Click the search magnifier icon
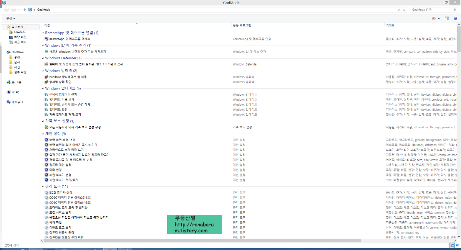 [455, 10]
